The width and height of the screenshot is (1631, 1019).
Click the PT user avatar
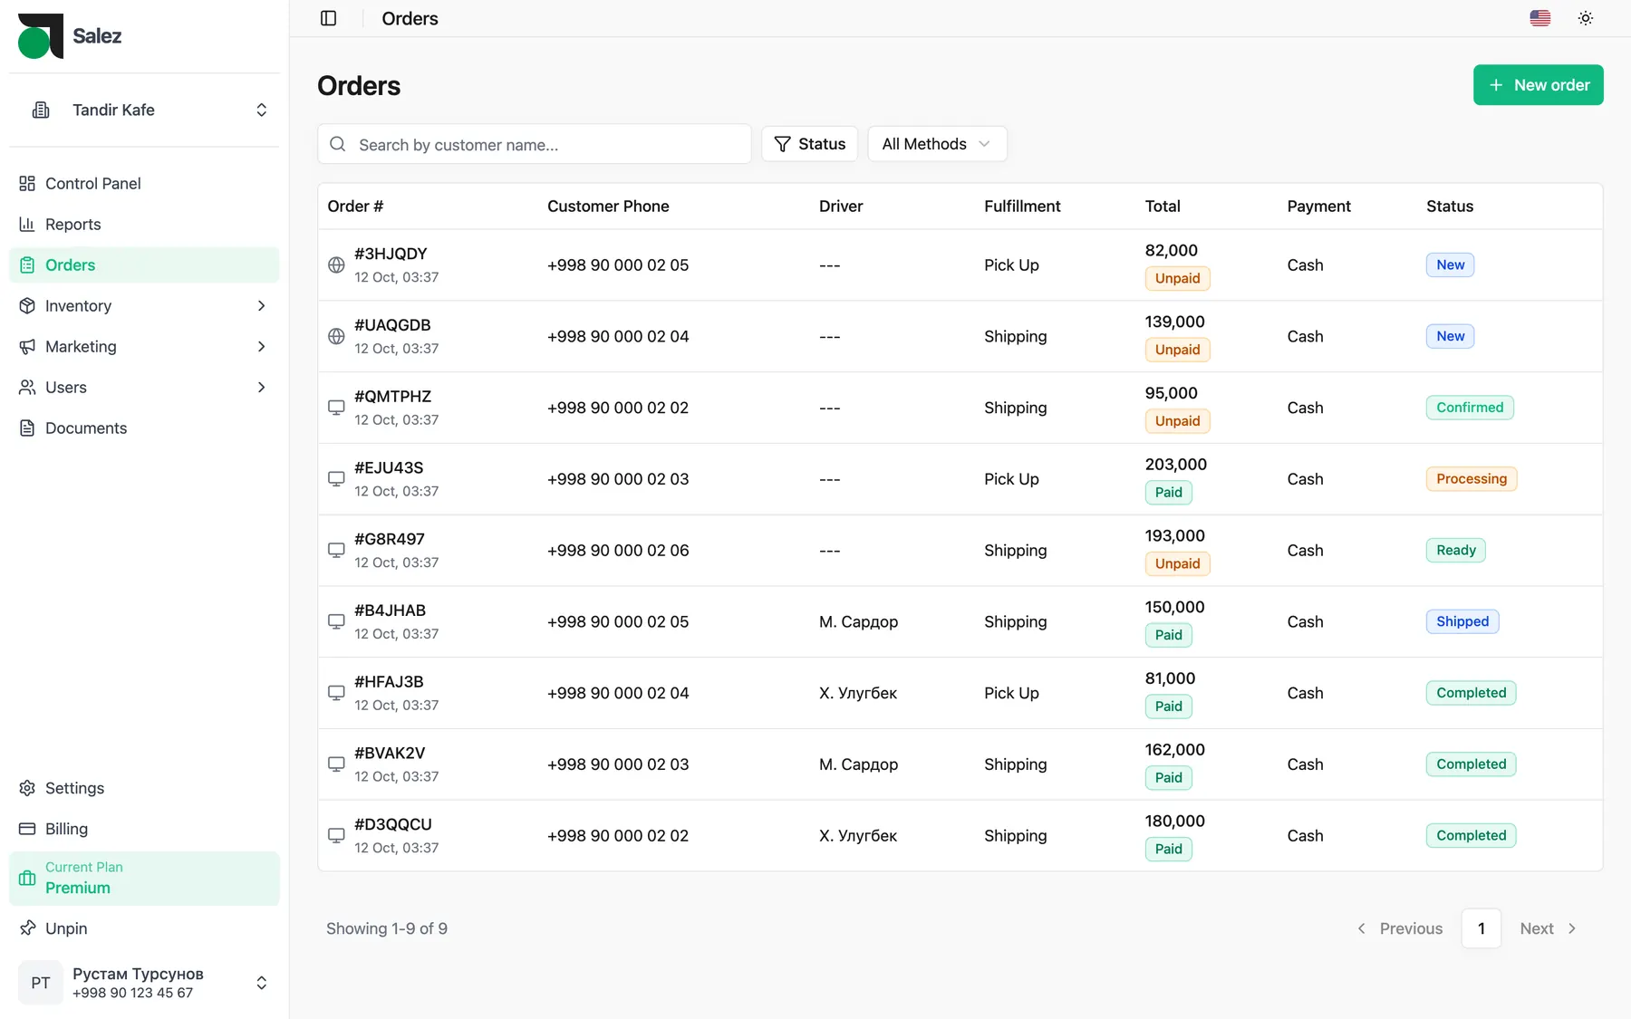pos(41,983)
